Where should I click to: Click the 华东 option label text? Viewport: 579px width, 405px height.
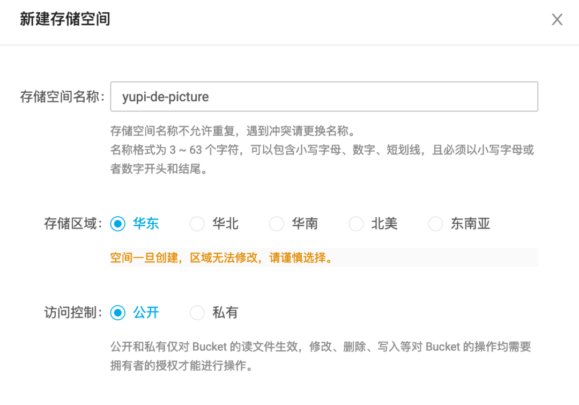[x=146, y=224]
